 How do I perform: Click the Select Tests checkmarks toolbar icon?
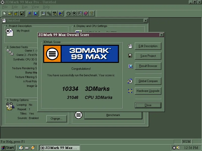pyautogui.click(x=49, y=14)
